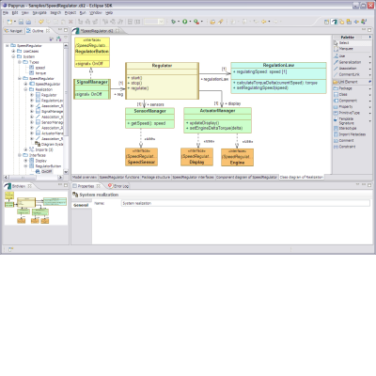Viewport: 376px width, 376px height.
Task: Pick the Select arrow tool in palette
Action: pyautogui.click(x=352, y=43)
